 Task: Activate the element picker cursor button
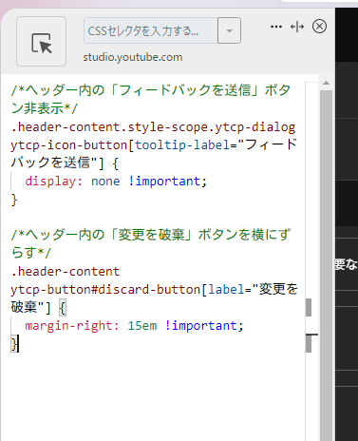coord(41,42)
